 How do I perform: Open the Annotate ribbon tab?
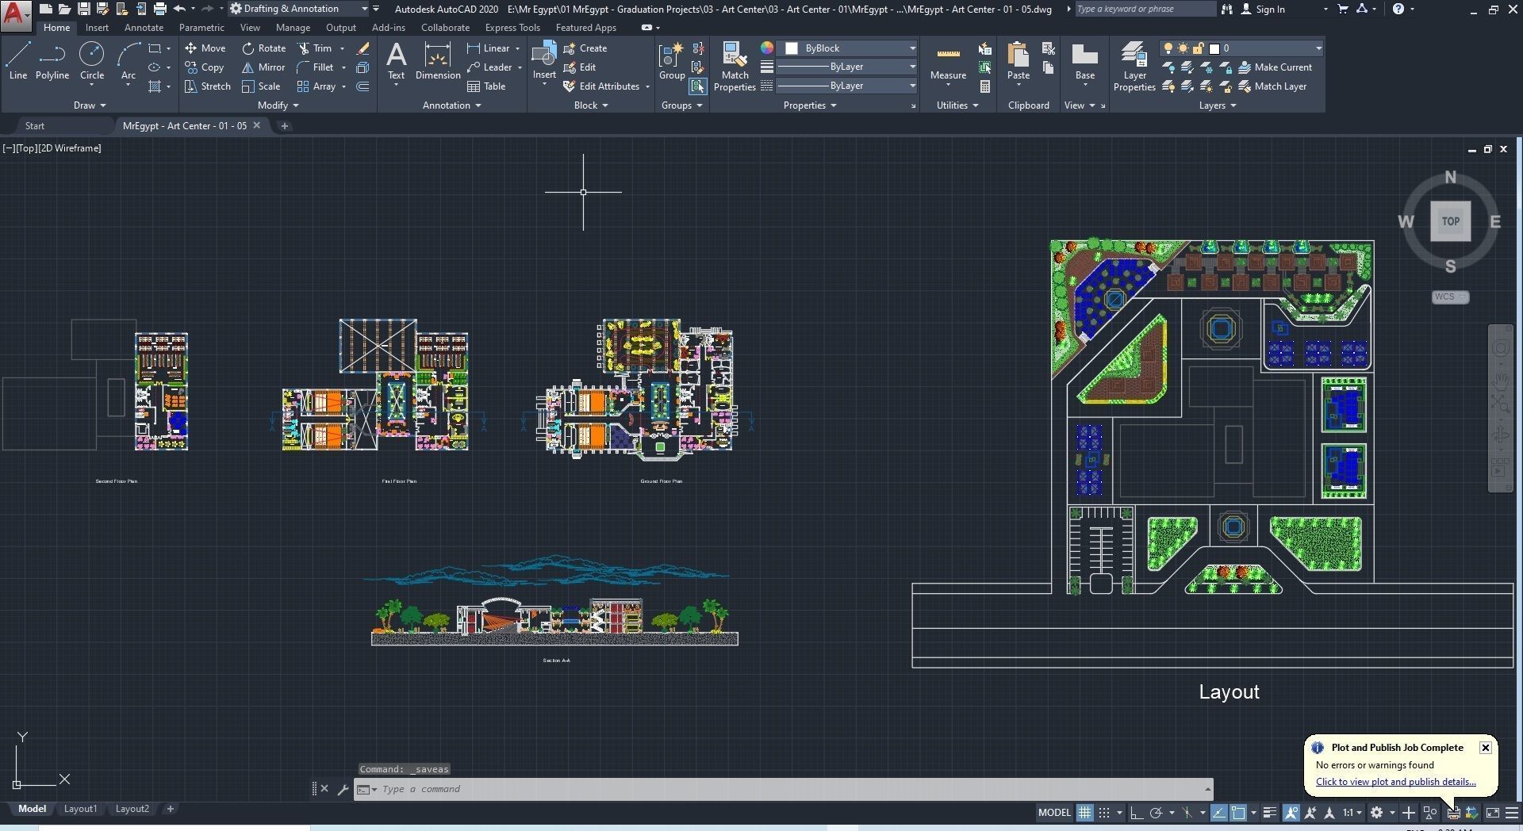pos(144,28)
